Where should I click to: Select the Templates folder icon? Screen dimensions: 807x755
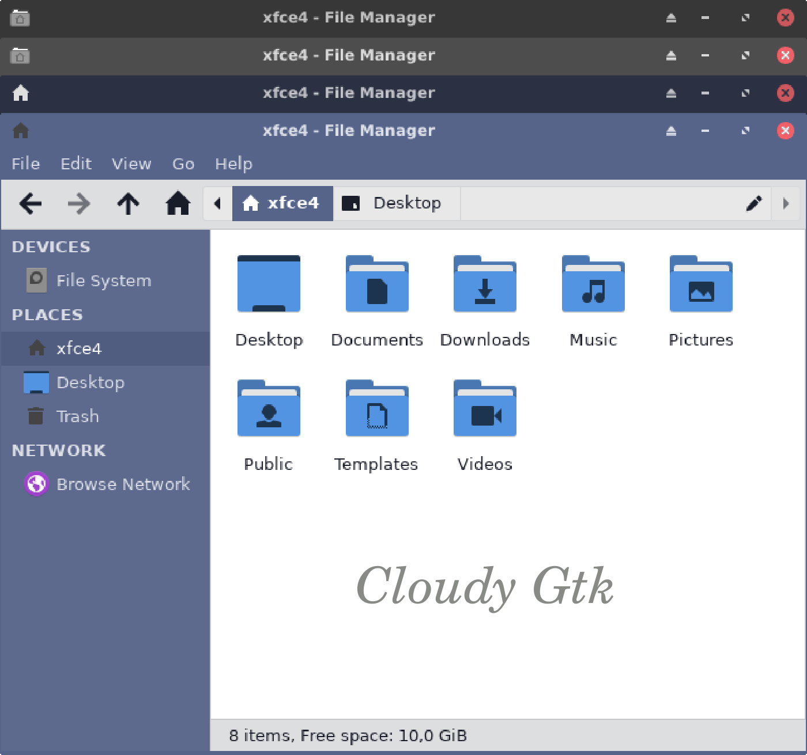tap(377, 408)
